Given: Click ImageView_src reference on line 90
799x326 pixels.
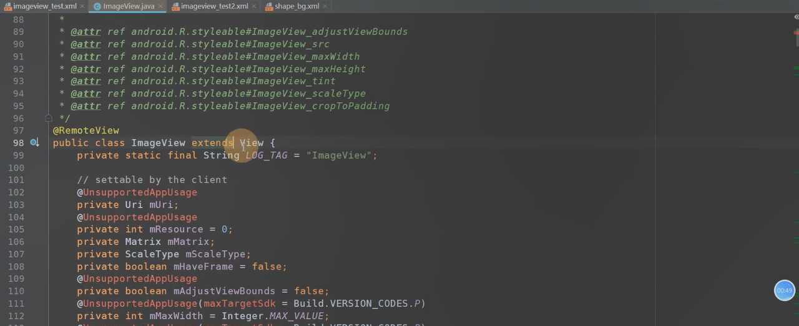Looking at the screenshot, I should 290,44.
